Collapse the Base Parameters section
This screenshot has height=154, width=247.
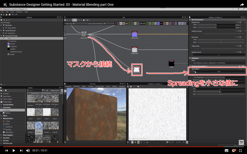click(x=190, y=20)
